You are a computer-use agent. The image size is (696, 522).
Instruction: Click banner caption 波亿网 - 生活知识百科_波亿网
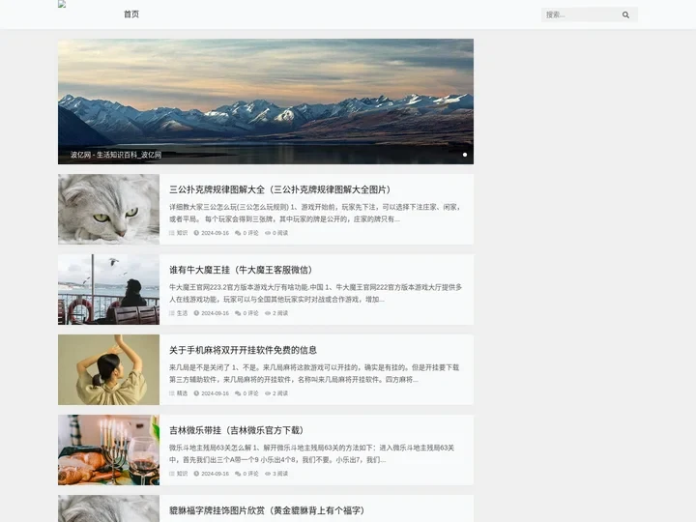click(116, 155)
